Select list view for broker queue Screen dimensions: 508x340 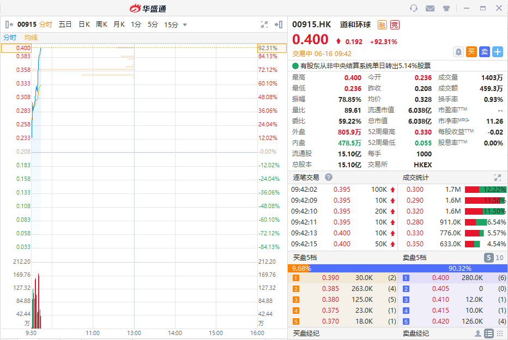[x=489, y=333]
